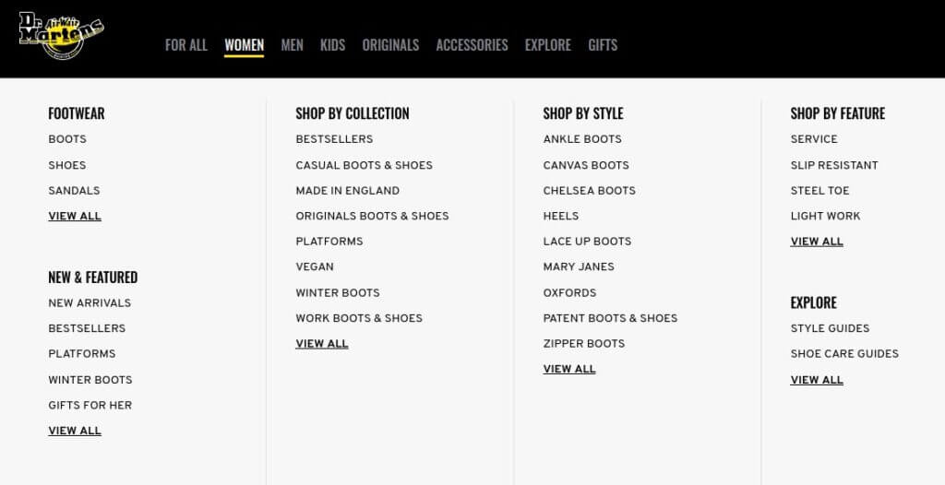Open the Explore top navigation item

[548, 45]
